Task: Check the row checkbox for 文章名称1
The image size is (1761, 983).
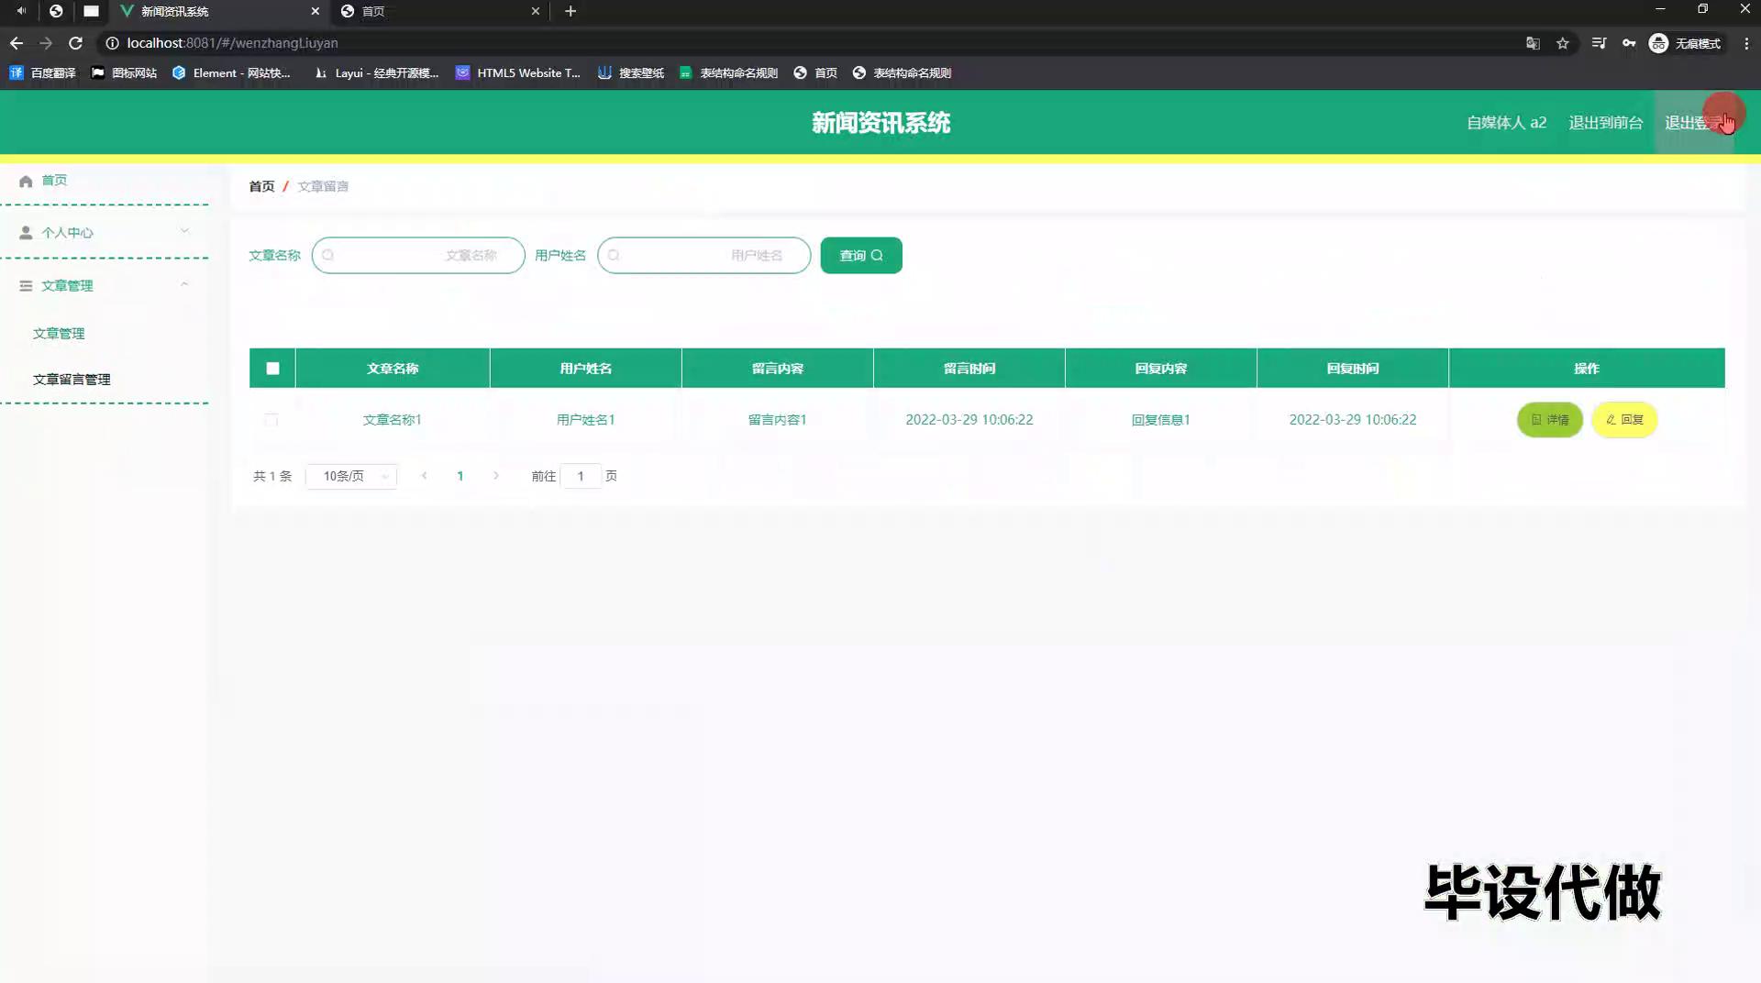Action: (271, 420)
